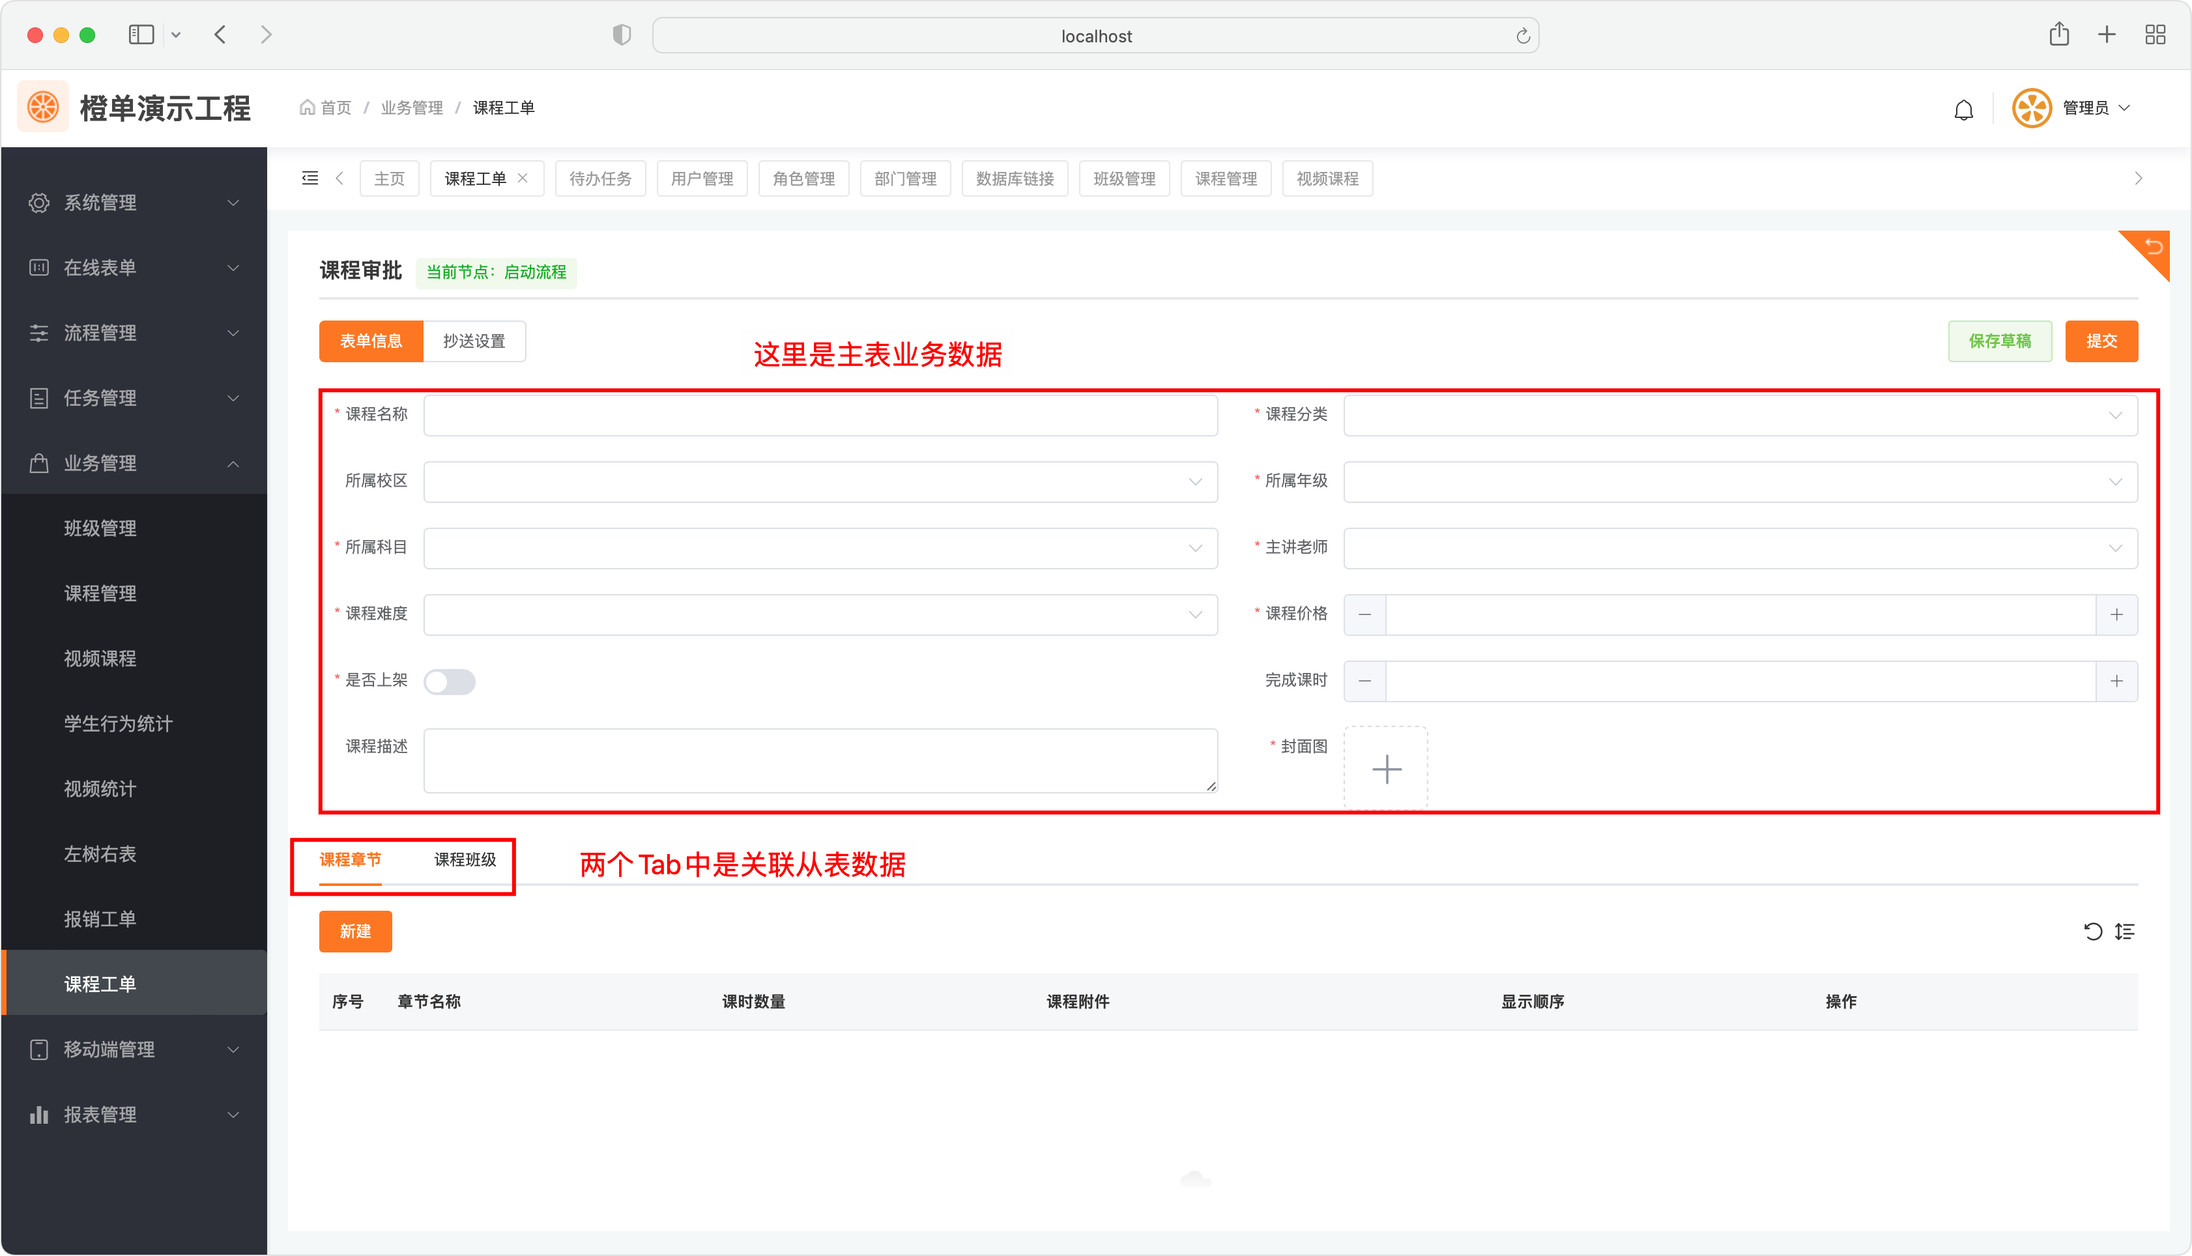Click the Safari localhost address bar
Viewport: 2192px width, 1256px height.
point(1095,35)
